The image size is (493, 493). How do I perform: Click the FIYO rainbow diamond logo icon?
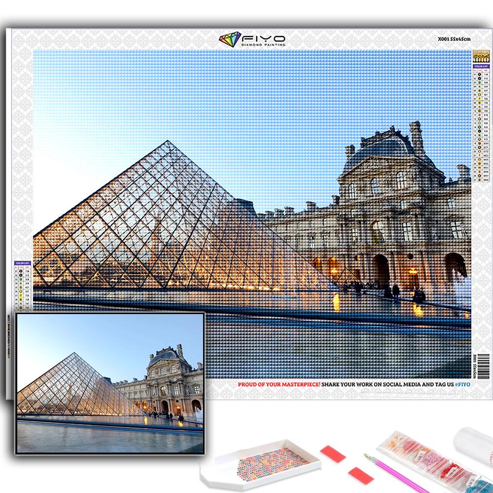230,39
